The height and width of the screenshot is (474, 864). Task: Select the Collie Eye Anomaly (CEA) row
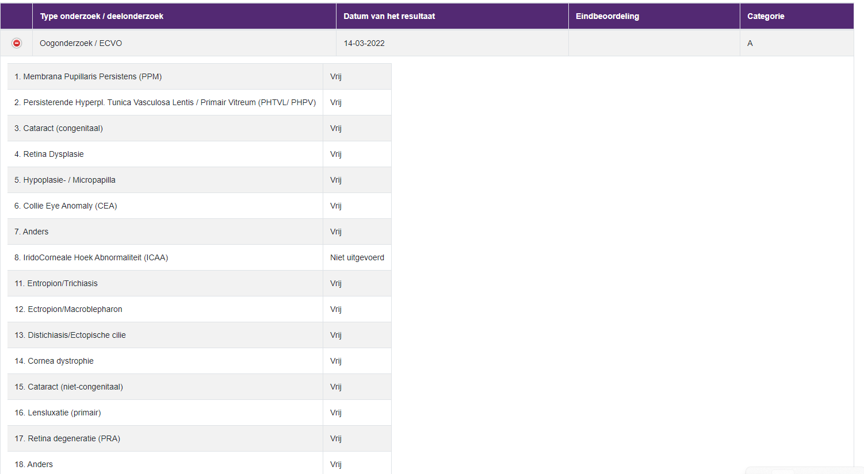pos(66,206)
